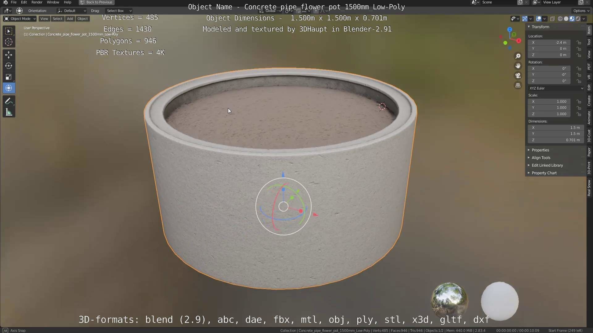Select the Scale tool
The image size is (593, 333).
(9, 77)
